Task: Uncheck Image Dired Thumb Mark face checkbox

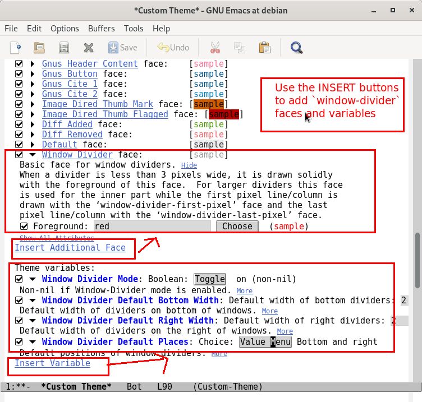Action: point(19,104)
